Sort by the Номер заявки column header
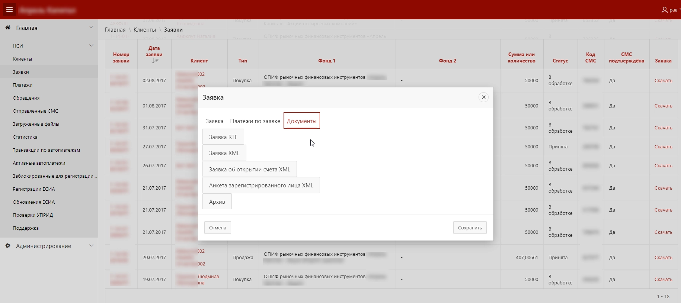The height and width of the screenshot is (303, 681). click(x=121, y=57)
